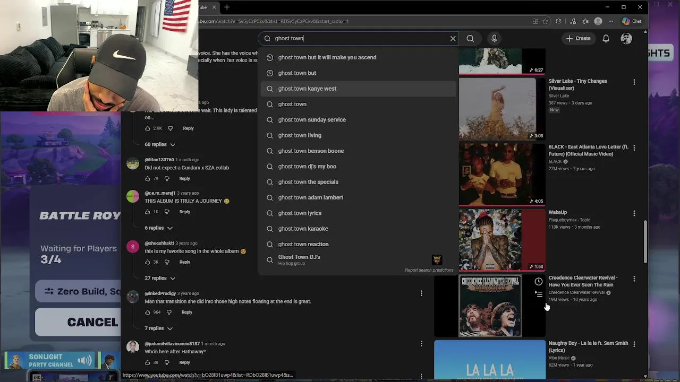Add Creedence video to queue icon

pyautogui.click(x=539, y=294)
